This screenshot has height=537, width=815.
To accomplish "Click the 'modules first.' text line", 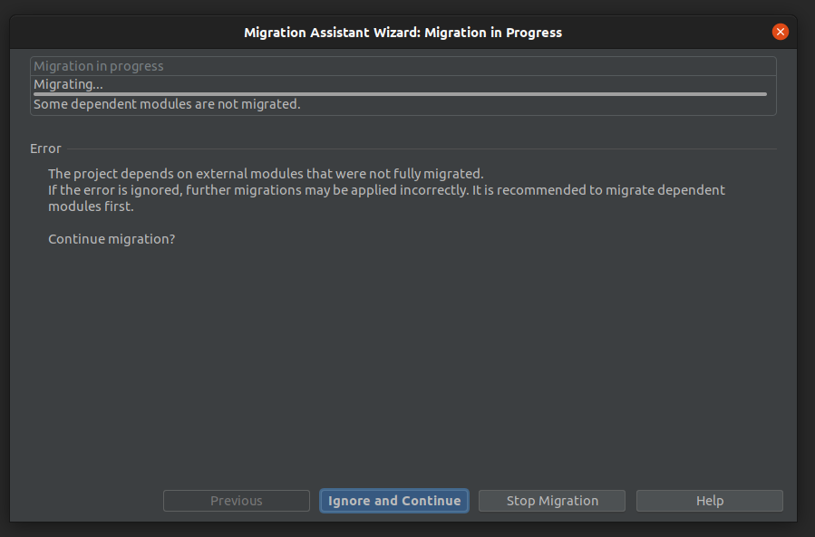I will 91,206.
